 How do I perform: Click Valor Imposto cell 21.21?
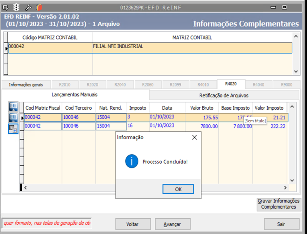[x=269, y=118]
